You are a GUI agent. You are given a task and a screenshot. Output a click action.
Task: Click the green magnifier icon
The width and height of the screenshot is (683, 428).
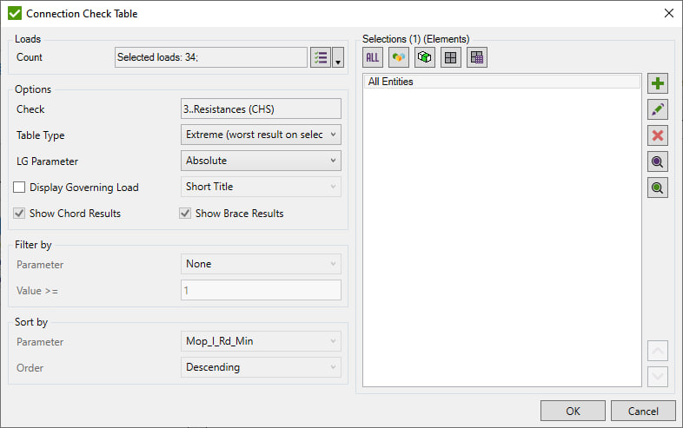coord(658,188)
